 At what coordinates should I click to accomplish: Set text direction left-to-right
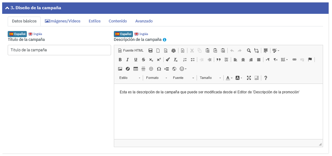pyautogui.click(x=268, y=60)
